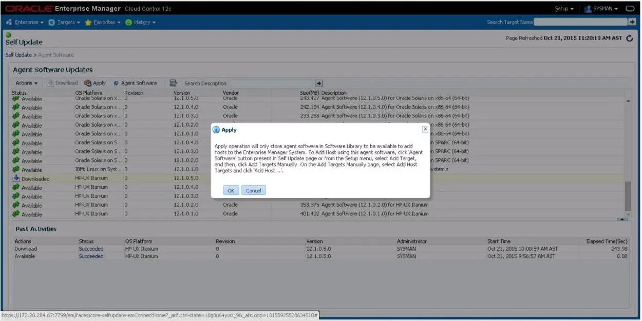Click the History clock icon
The image size is (642, 321).
(128, 23)
